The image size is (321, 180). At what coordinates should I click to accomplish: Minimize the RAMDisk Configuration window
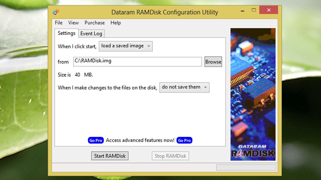(242, 10)
